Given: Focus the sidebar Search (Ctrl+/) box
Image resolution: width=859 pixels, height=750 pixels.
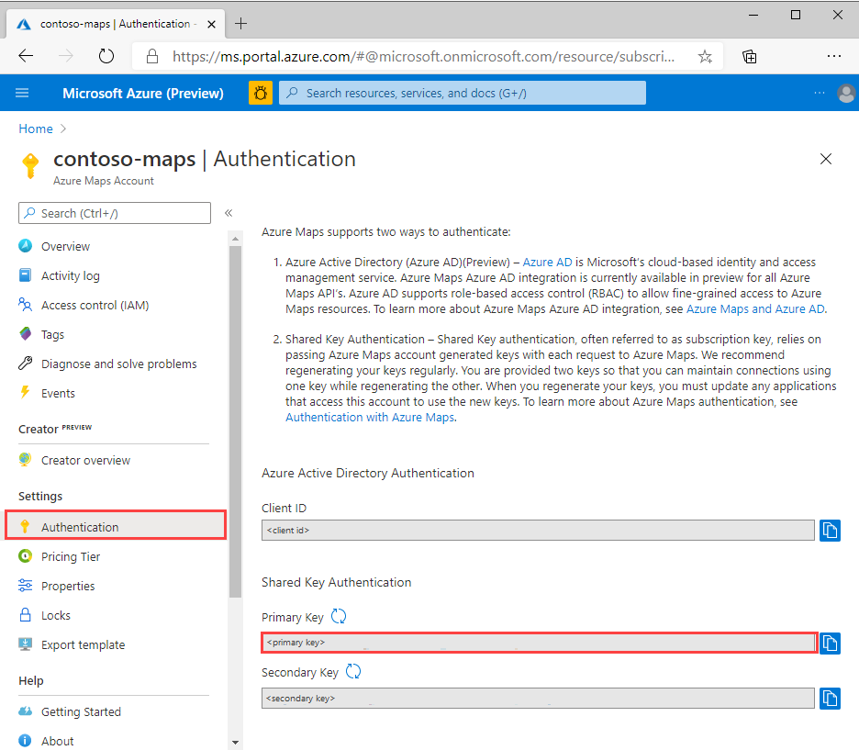Looking at the screenshot, I should point(115,213).
